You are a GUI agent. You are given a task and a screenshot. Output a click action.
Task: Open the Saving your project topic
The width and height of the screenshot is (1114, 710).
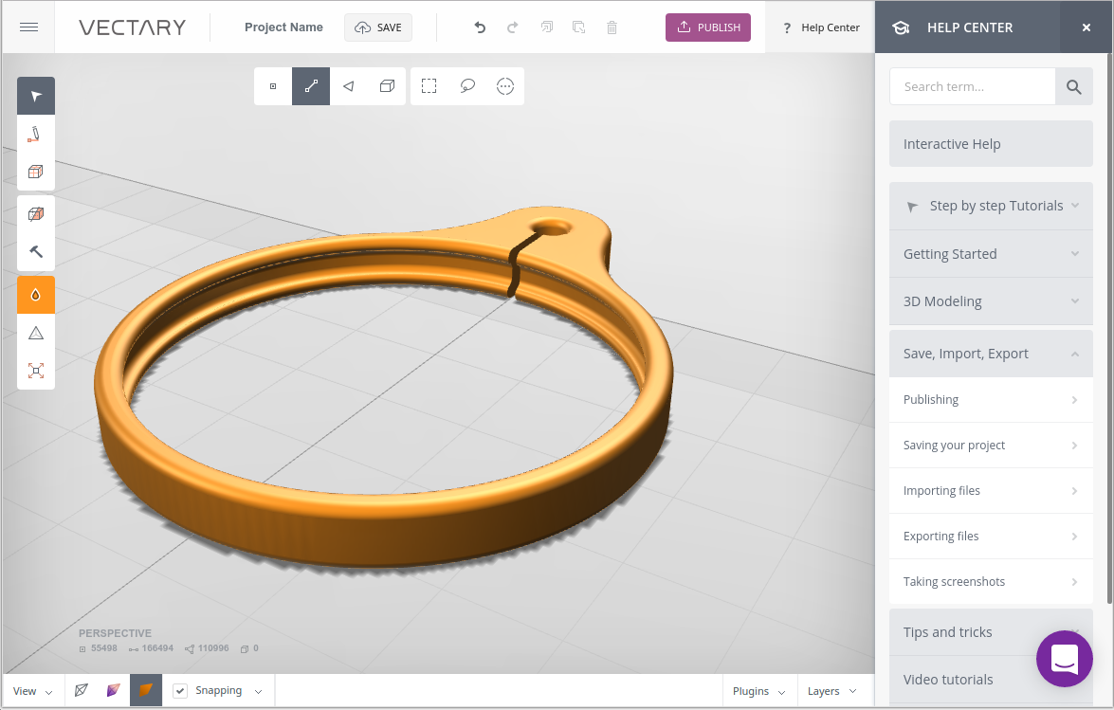pos(991,446)
